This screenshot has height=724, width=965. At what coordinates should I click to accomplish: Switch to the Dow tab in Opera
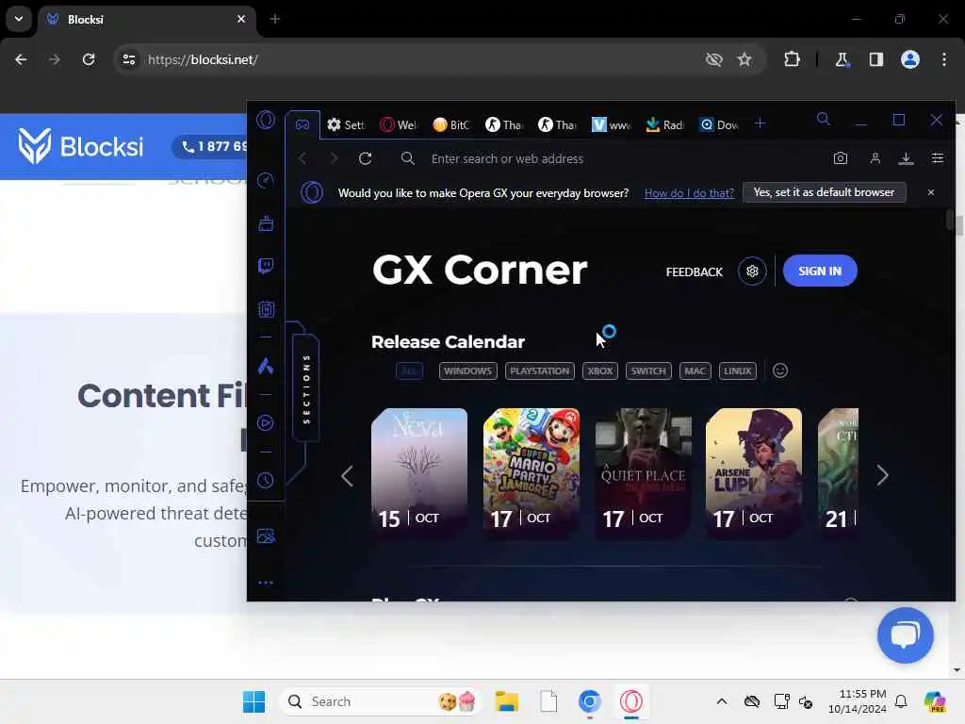[719, 124]
